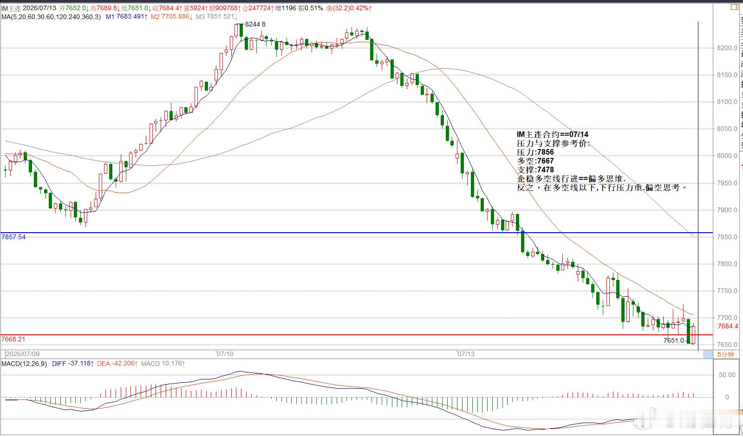Click the MACD(12,26,9) indicator label
The image size is (743, 437).
[x=24, y=364]
